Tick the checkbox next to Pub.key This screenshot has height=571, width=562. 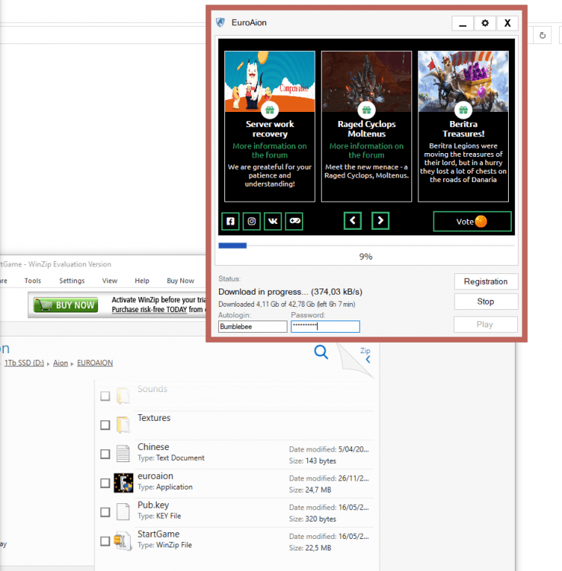[105, 512]
